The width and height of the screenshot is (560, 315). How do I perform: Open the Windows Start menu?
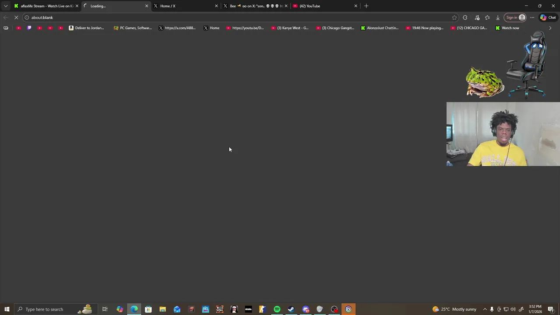(x=7, y=309)
